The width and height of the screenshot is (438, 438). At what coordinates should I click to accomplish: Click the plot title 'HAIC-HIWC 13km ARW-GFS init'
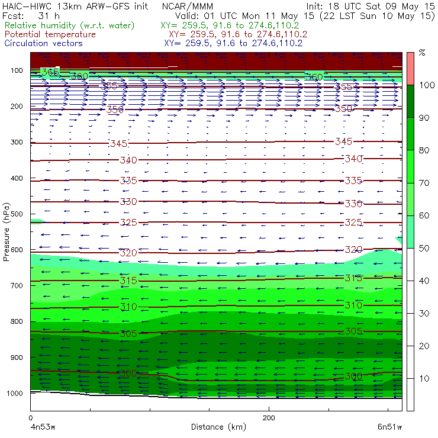[x=75, y=6]
